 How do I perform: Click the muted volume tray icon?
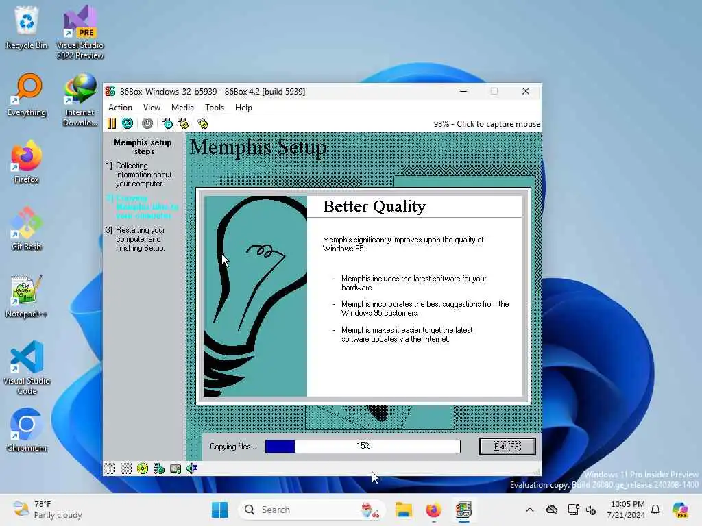click(591, 510)
